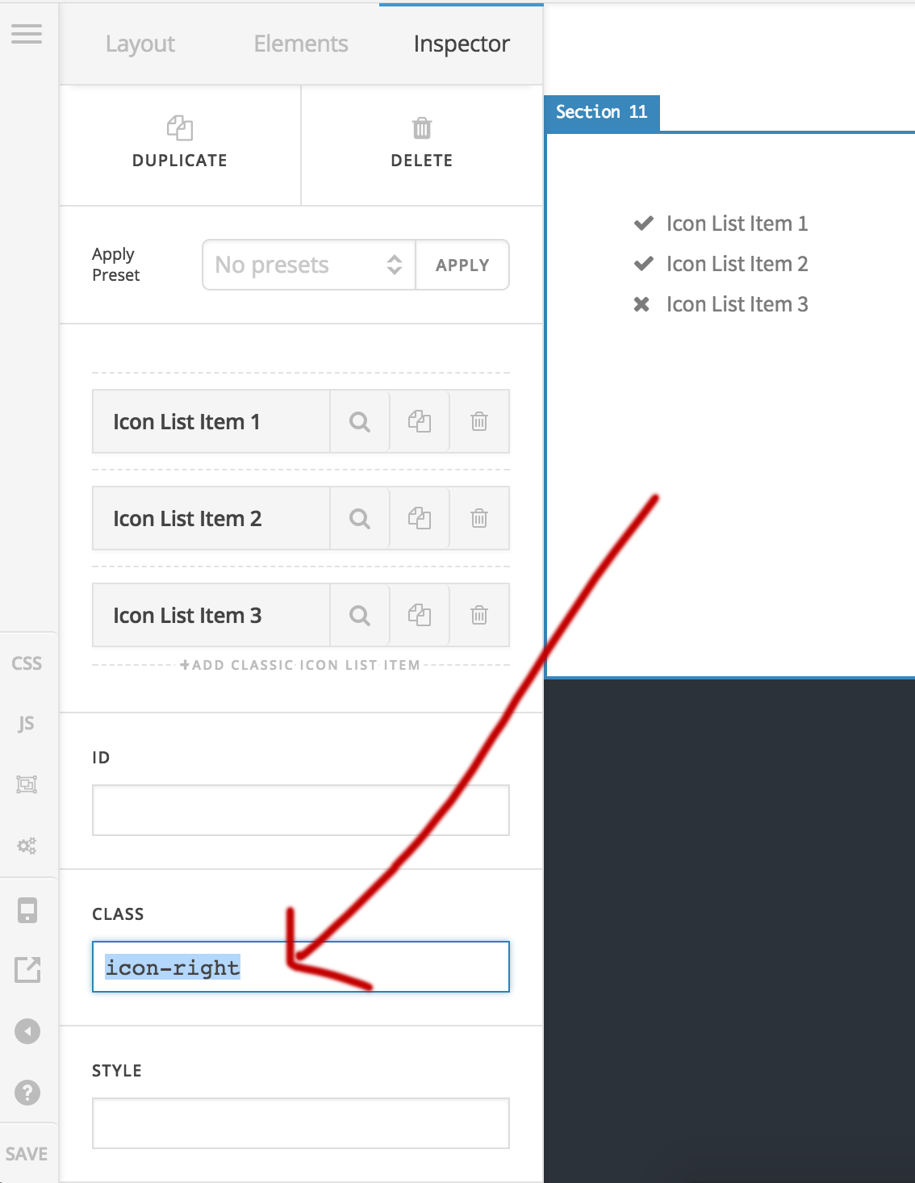Click into the ID input field
Viewport: 915px width, 1183px height.
(300, 810)
